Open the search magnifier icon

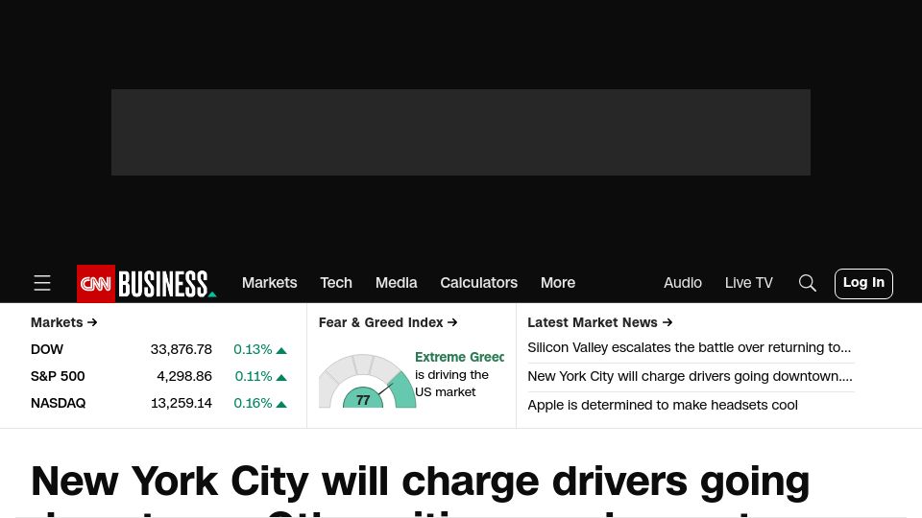(808, 283)
